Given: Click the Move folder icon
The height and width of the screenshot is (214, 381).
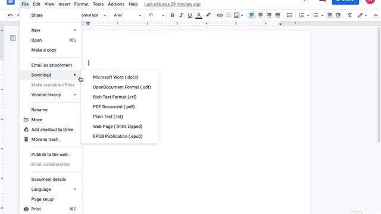Looking at the screenshot, I should point(26,119).
